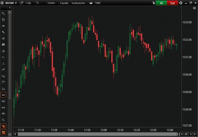Open chart settings gear at top right
This screenshot has width=198, height=137.
coord(194,8)
